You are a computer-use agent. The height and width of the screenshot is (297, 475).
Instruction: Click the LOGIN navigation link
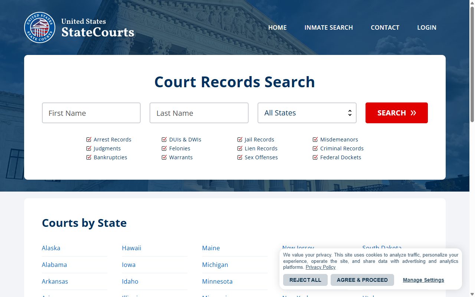(x=427, y=27)
